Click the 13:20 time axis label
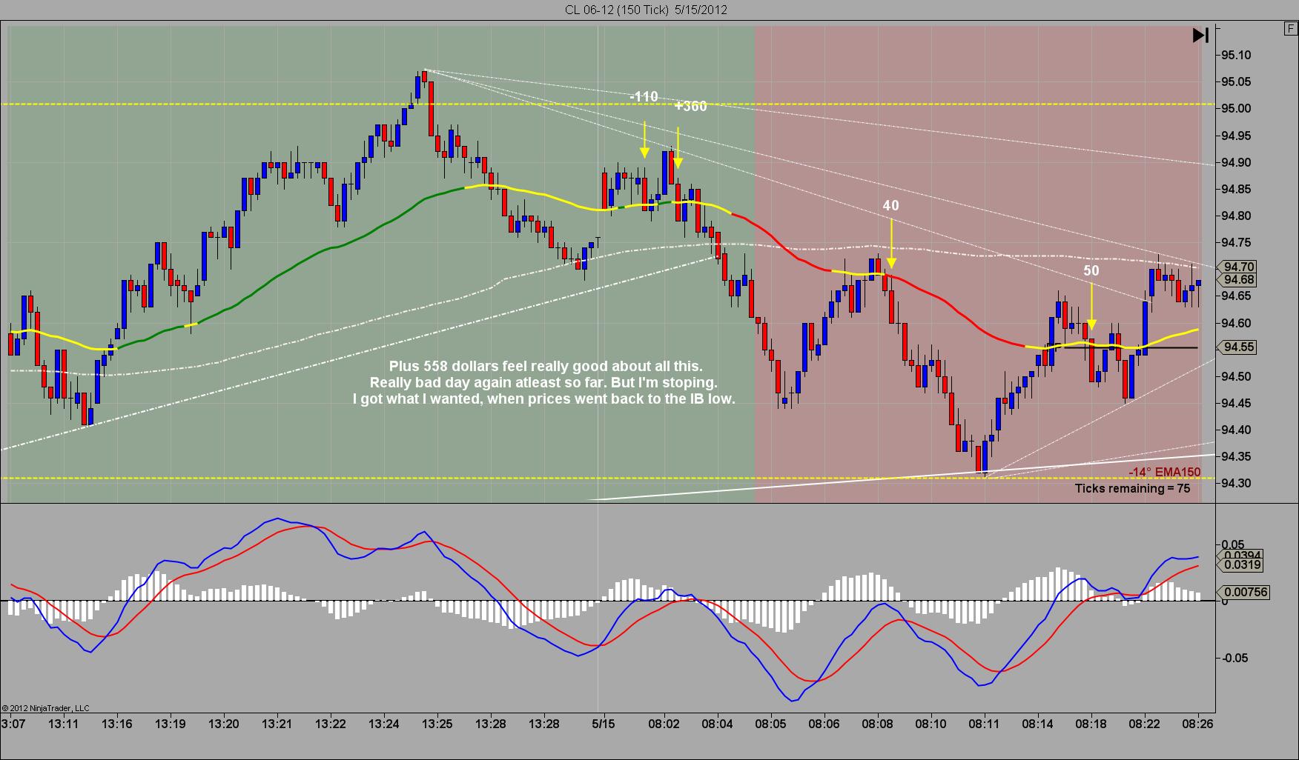Screen dimensions: 1299x760 pyautogui.click(x=224, y=724)
